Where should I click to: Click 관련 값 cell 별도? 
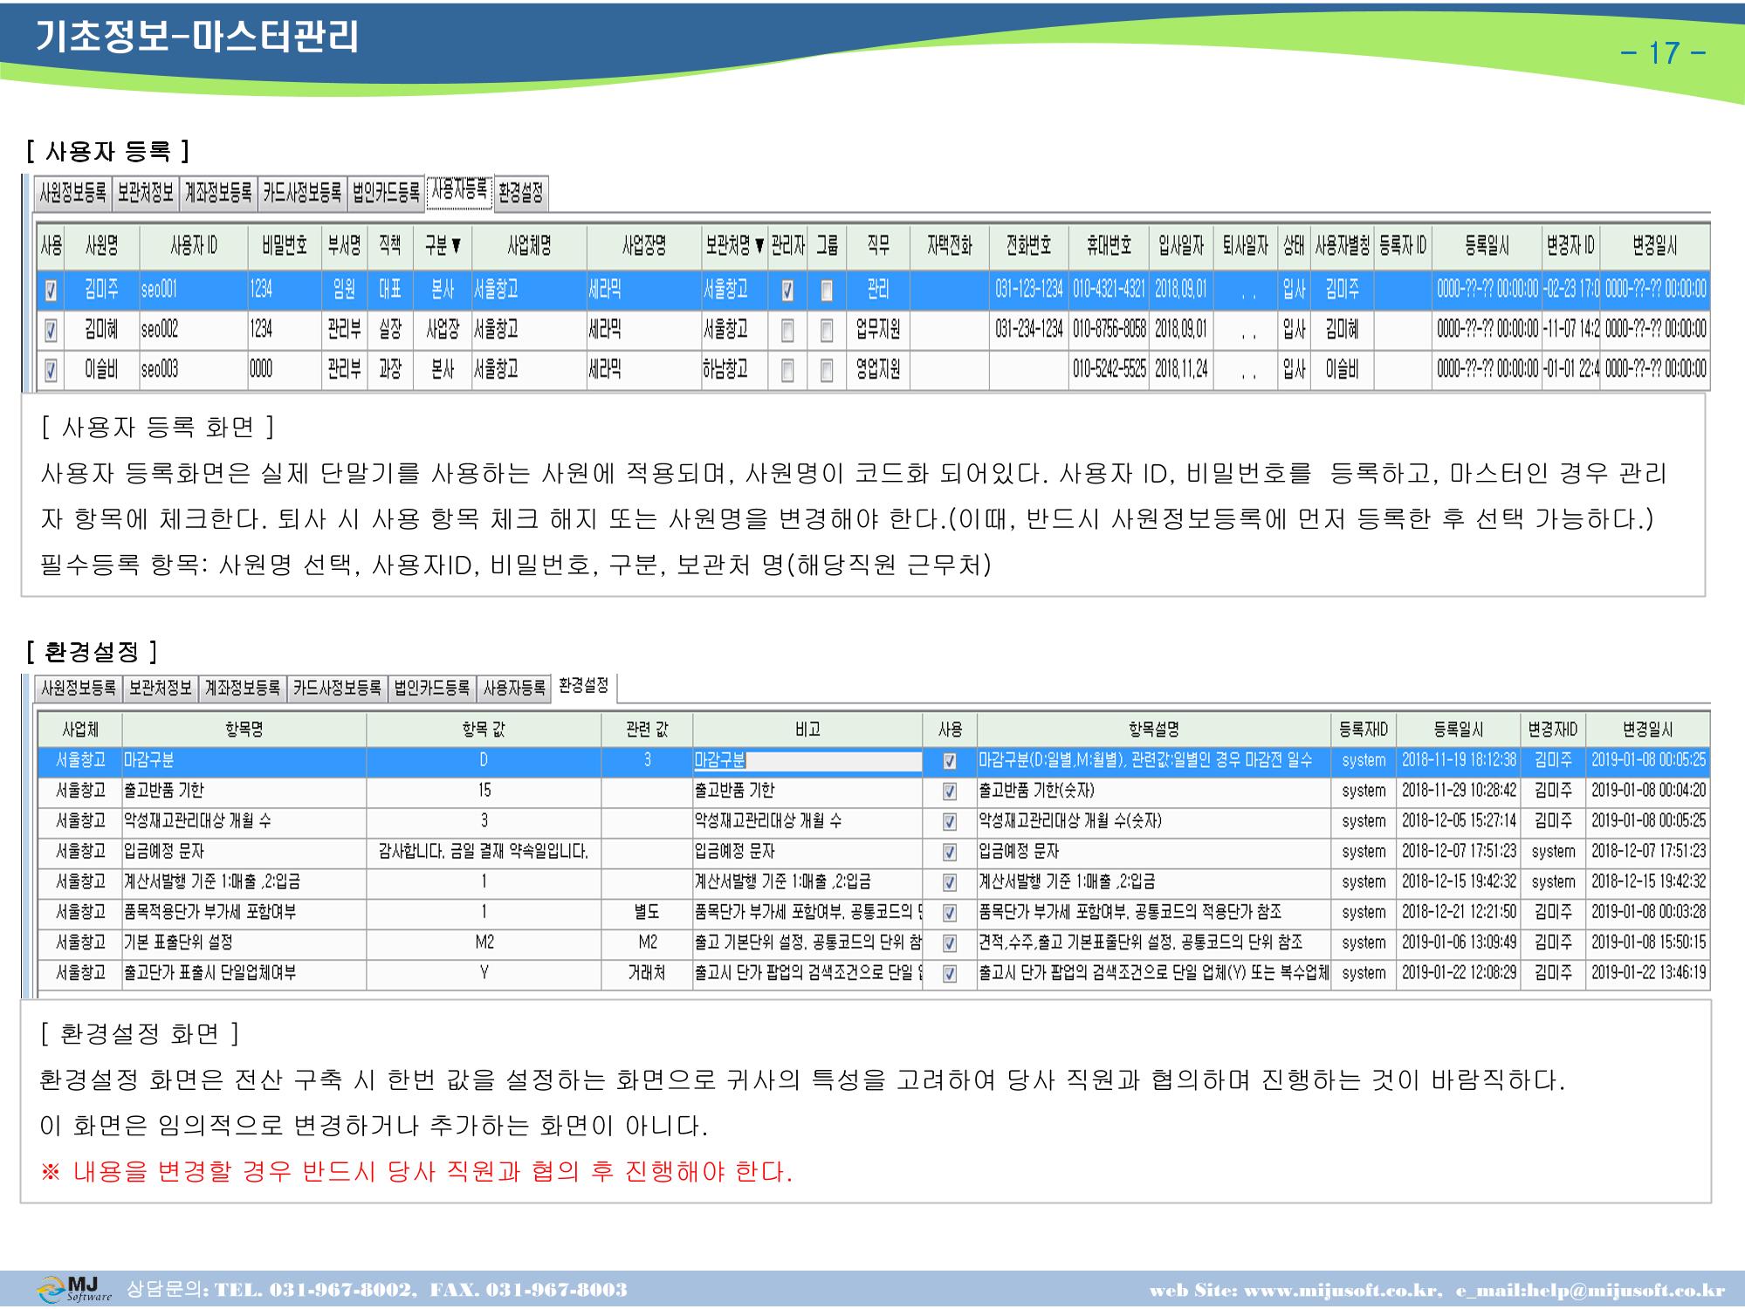point(647,913)
